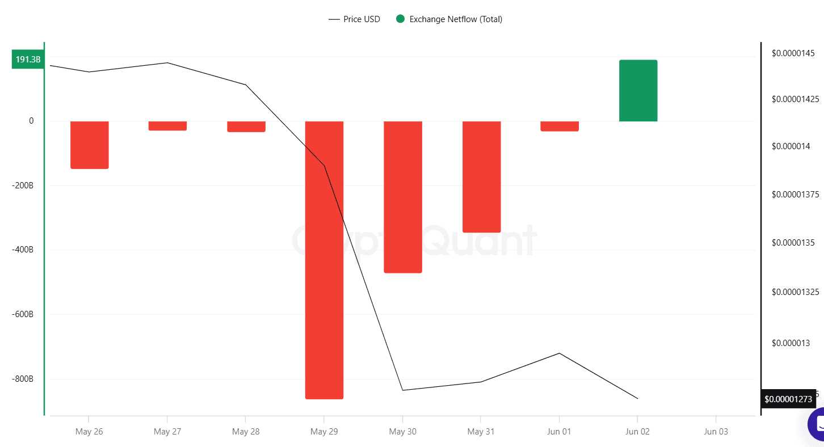
Task: Toggle the Price USD legend entry
Action: 354,19
